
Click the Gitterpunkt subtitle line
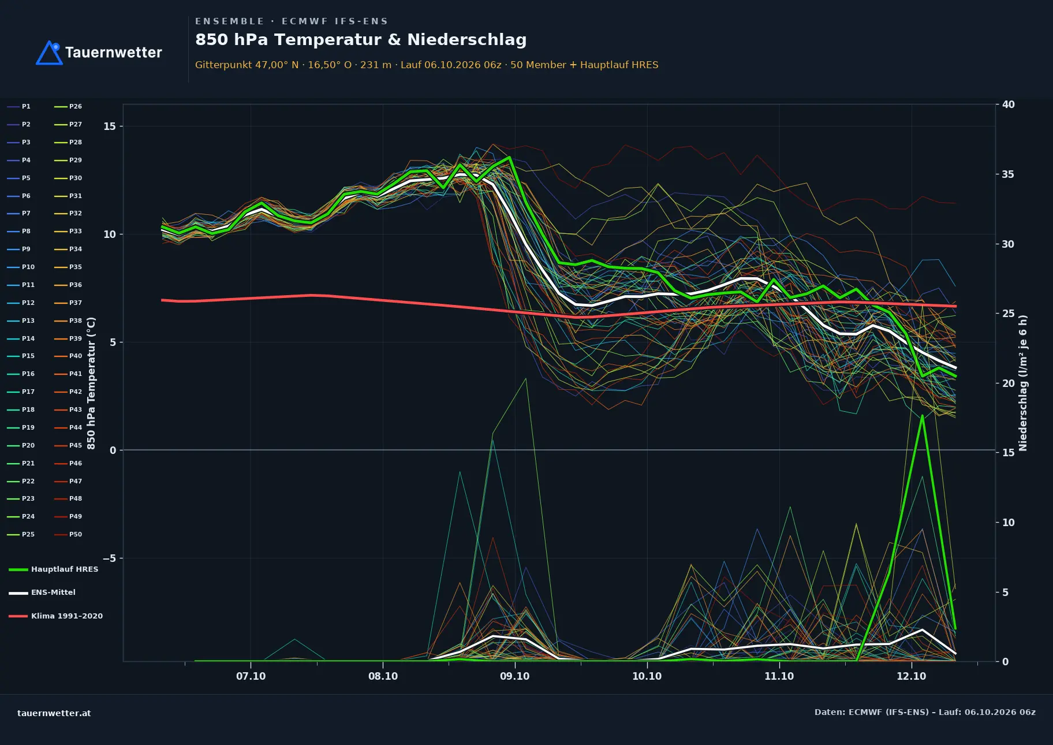tap(427, 65)
